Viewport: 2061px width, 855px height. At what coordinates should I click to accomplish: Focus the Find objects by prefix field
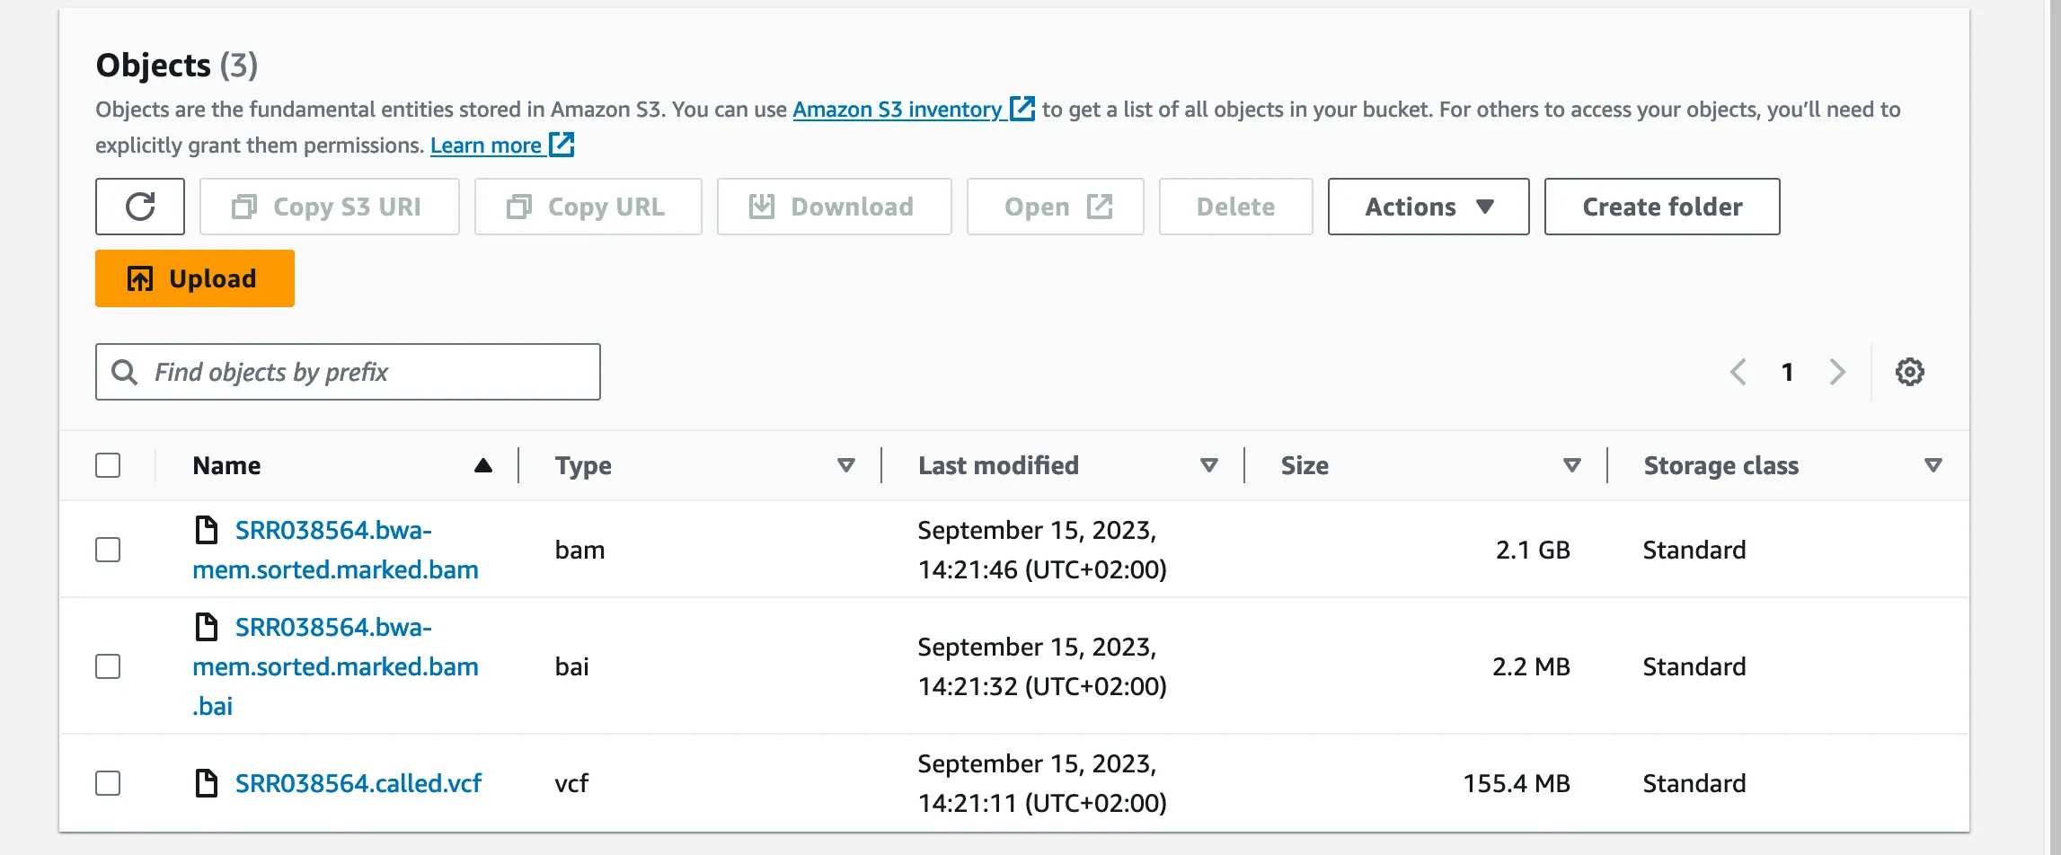348,372
